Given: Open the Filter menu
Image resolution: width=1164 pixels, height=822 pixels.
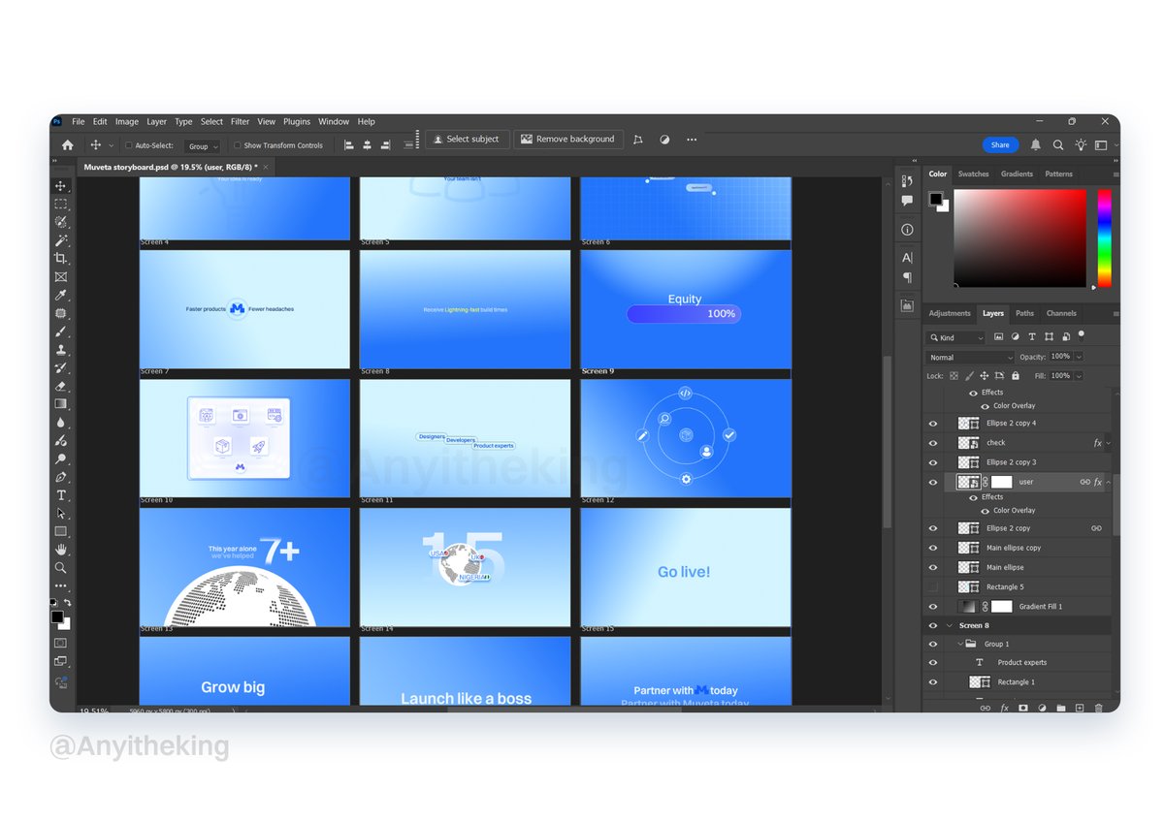Looking at the screenshot, I should coord(240,122).
